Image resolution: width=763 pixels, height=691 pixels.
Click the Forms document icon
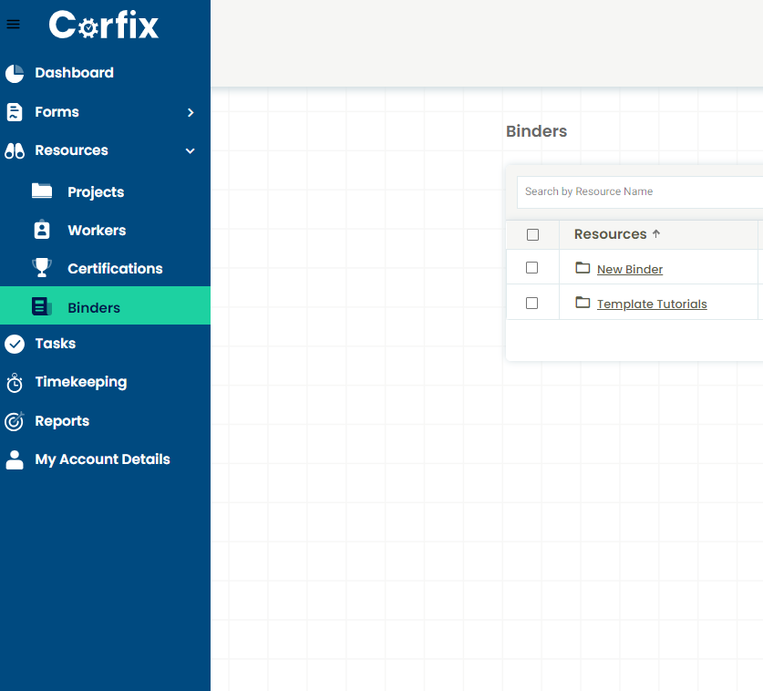15,112
